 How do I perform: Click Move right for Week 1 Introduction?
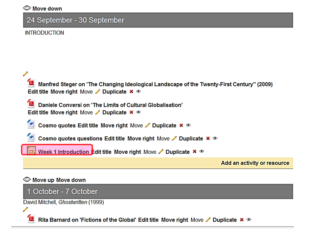click(127, 152)
